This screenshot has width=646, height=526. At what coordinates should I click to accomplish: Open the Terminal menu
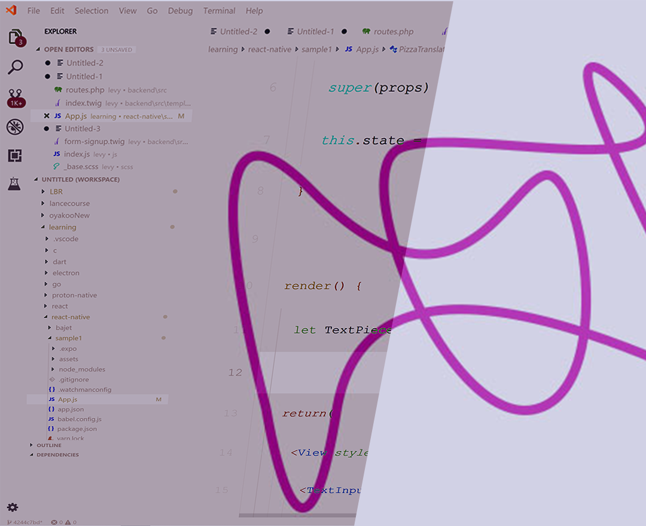click(x=219, y=11)
